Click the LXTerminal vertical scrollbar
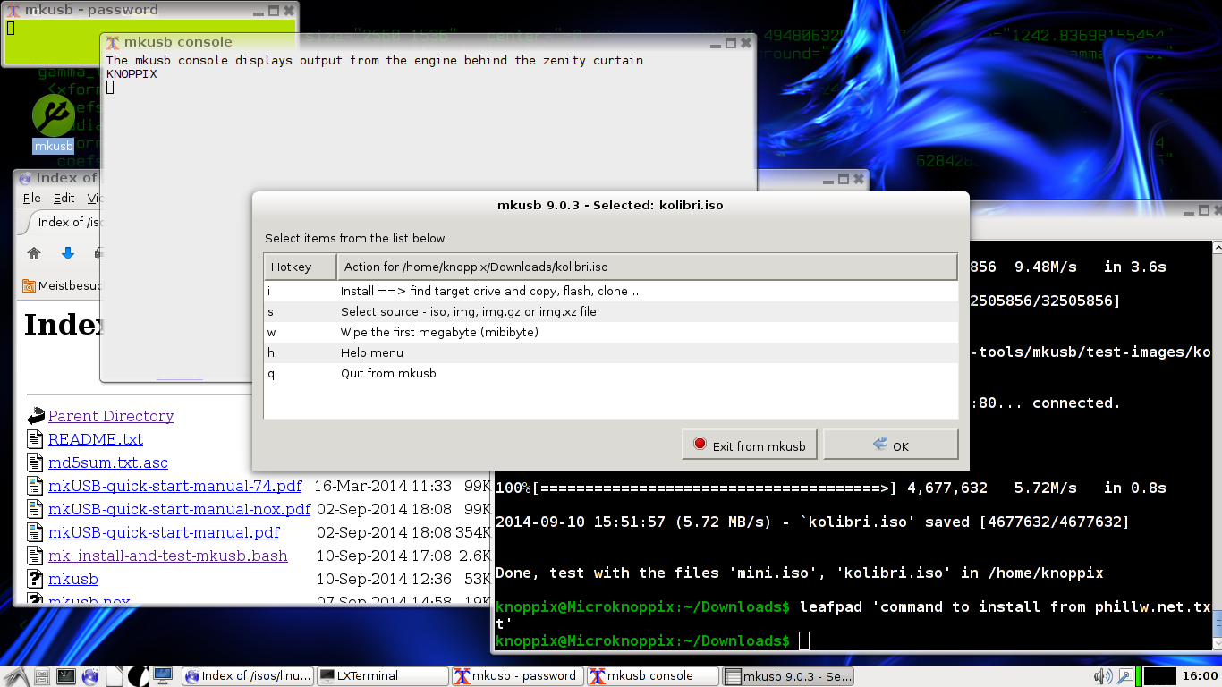Viewport: 1222px width, 687px height. (1217, 445)
